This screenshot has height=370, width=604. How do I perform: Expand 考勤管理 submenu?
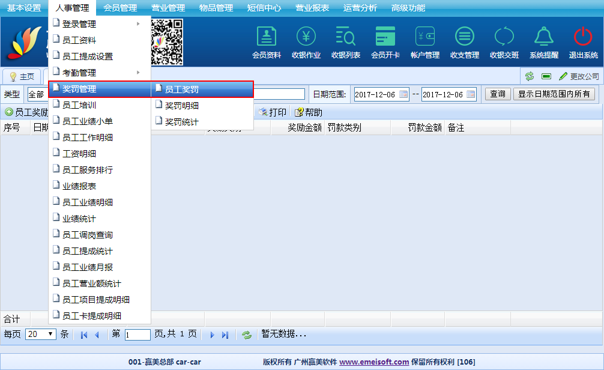click(99, 73)
